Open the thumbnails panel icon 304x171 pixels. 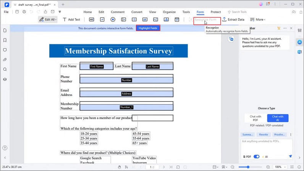[5, 31]
